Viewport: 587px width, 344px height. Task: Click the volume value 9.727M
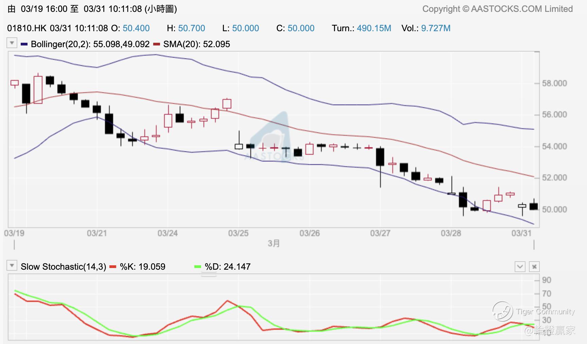pyautogui.click(x=436, y=28)
